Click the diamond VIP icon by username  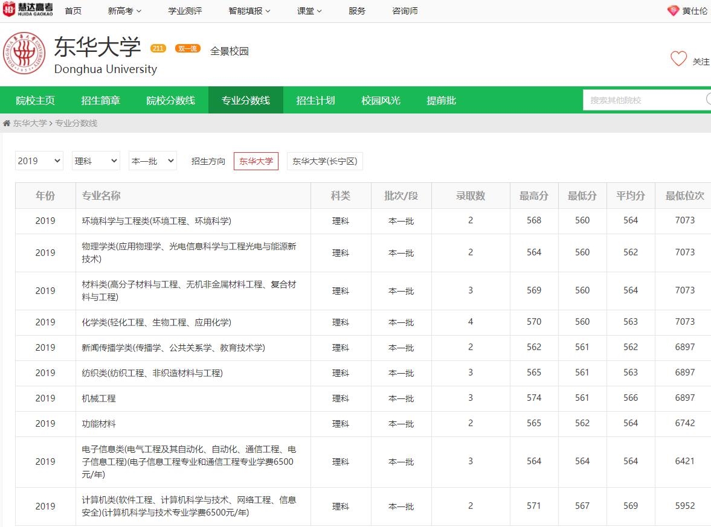[x=673, y=10]
